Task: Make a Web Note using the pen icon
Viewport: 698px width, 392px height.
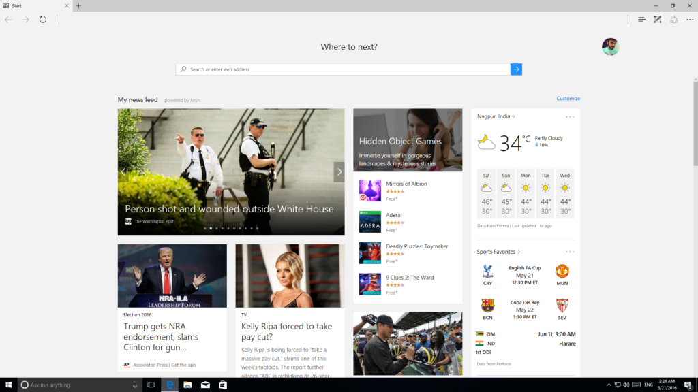Action: [x=658, y=20]
